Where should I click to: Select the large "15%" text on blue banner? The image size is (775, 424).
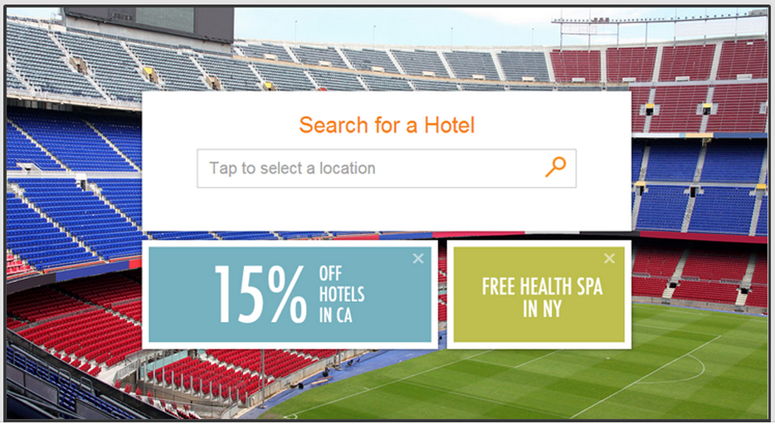(x=261, y=295)
